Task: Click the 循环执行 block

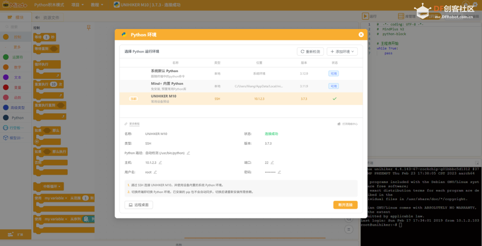Action: tap(47, 69)
